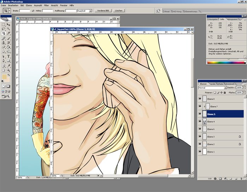Hide layer Ebene 6
This screenshot has width=247, height=192.
[200, 129]
